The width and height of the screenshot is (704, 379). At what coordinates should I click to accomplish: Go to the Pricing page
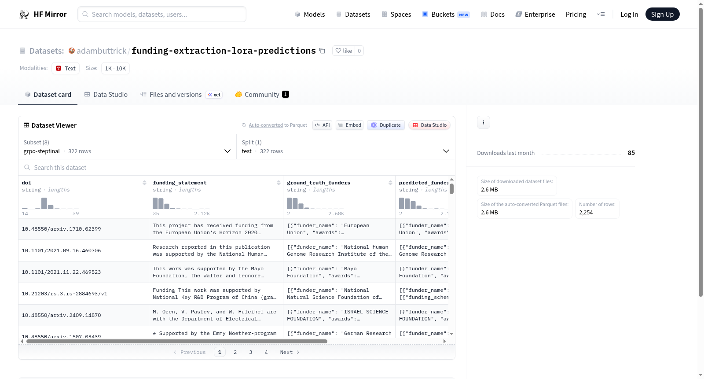[576, 15]
